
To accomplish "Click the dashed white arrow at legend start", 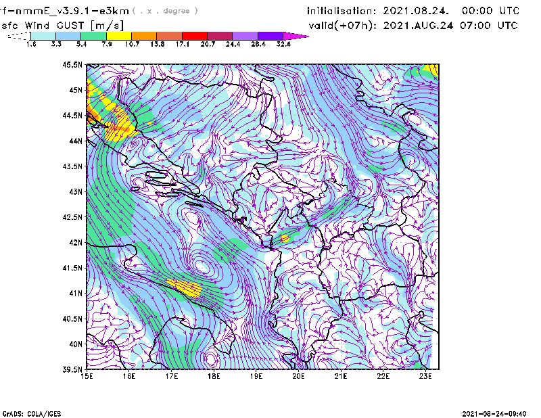I will coord(19,36).
